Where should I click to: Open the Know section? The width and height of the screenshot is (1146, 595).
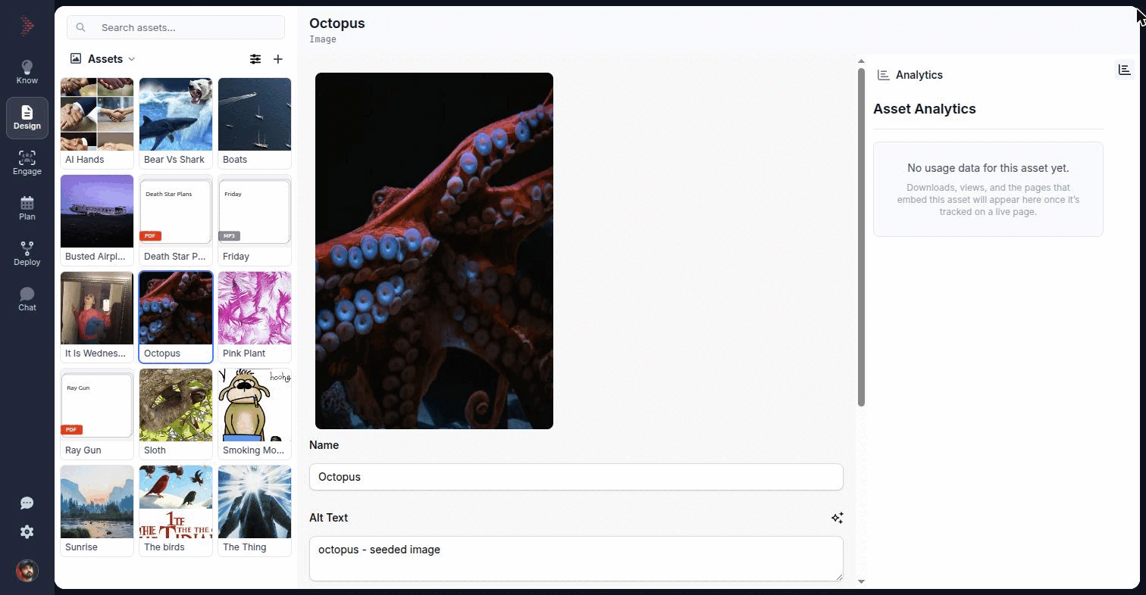point(27,72)
